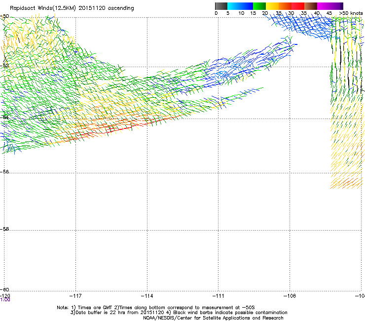Click the magenta 40-45 knots color segment

[x=324, y=6]
